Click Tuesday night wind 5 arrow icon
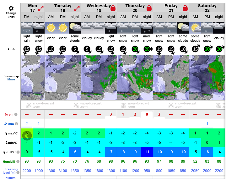 coord(75,50)
